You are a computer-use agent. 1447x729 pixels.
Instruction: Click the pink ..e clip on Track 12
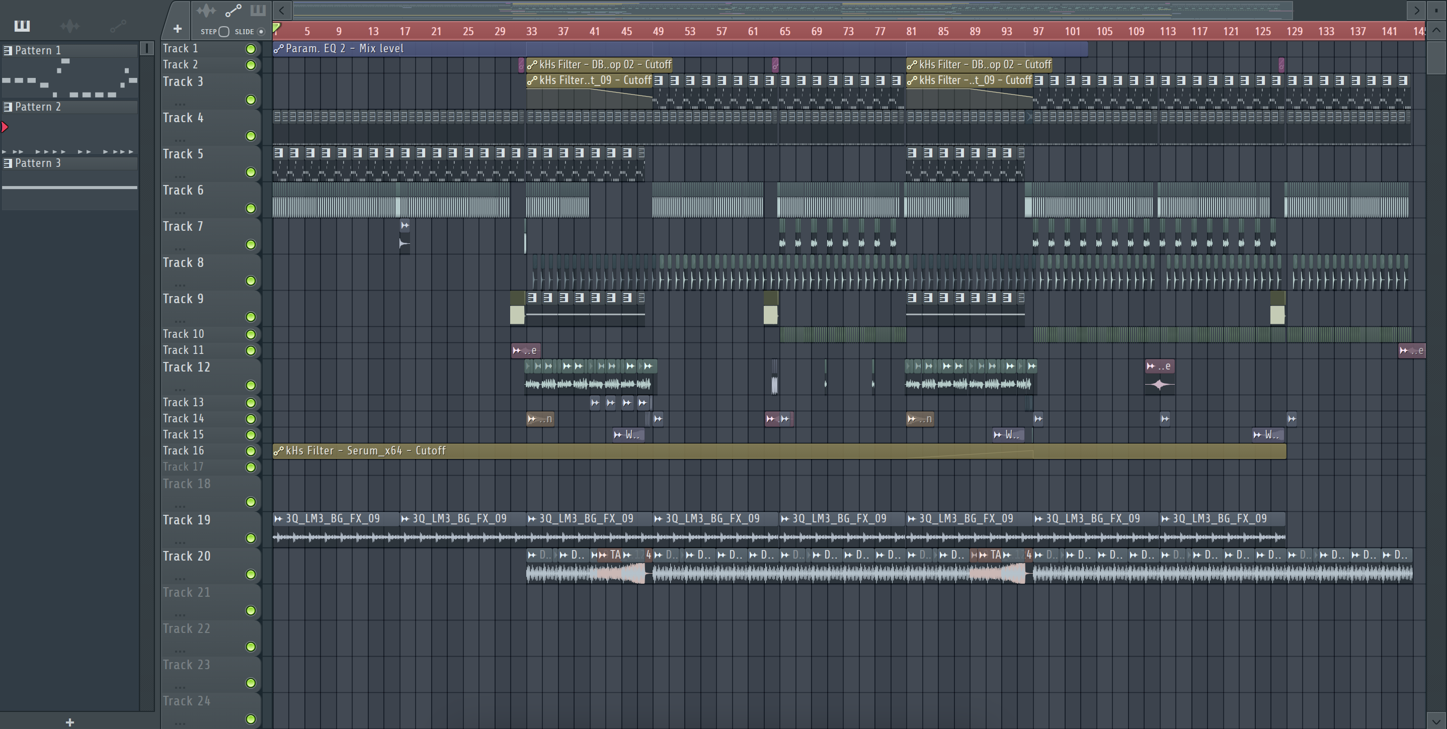pos(1159,377)
